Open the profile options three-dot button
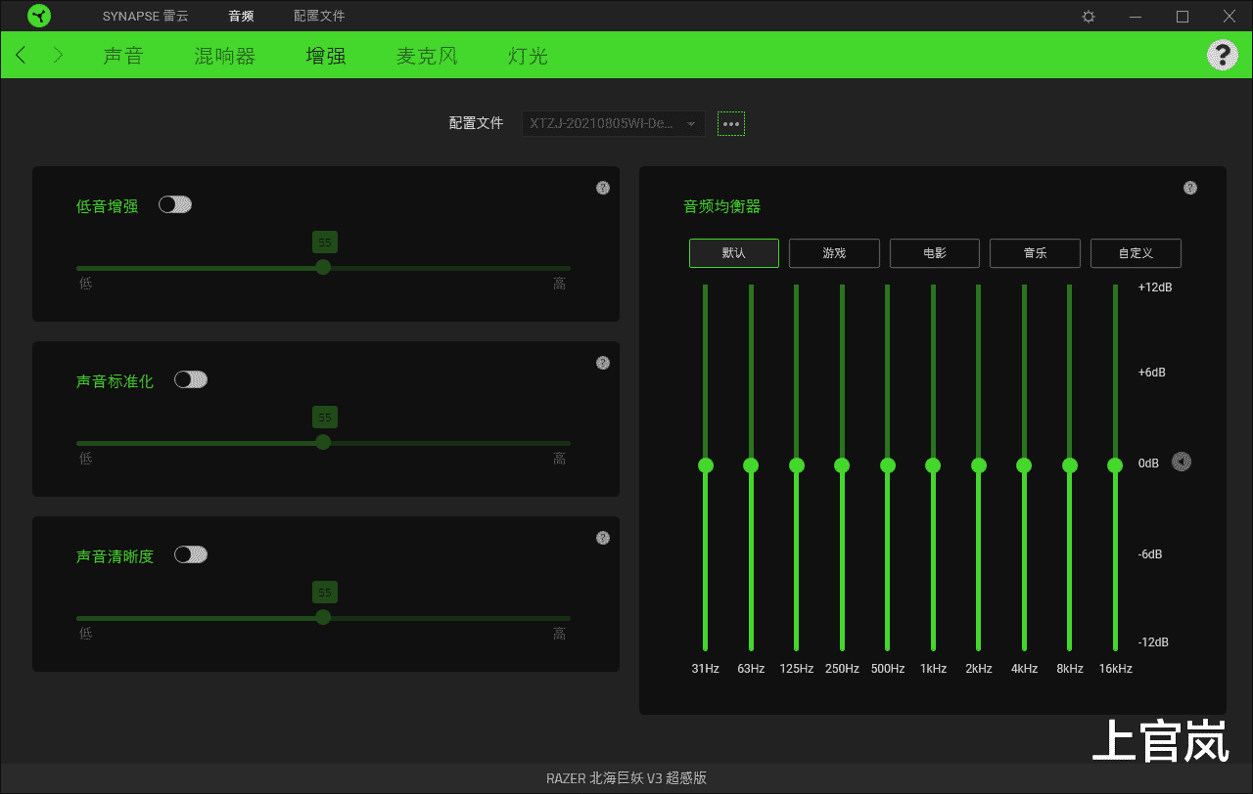 (731, 124)
